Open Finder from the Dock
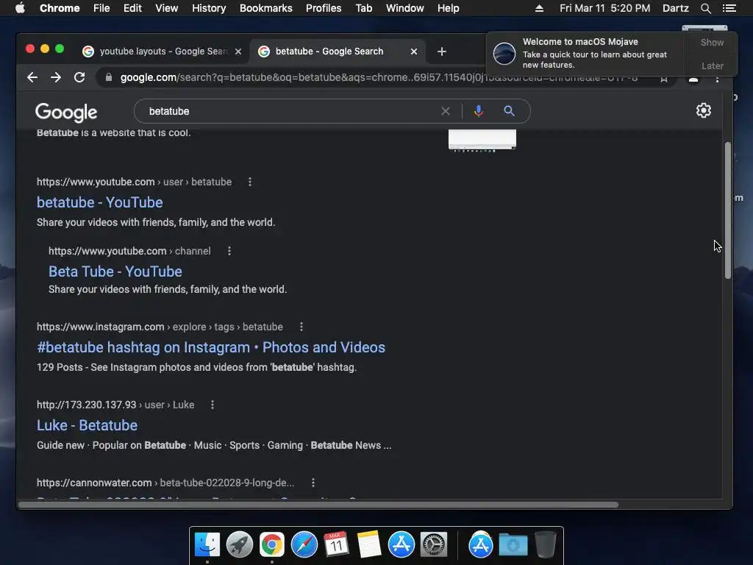 [207, 545]
